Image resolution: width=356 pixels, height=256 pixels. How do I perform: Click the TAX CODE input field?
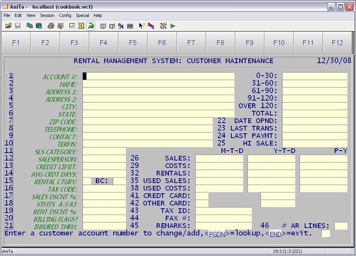[104, 189]
